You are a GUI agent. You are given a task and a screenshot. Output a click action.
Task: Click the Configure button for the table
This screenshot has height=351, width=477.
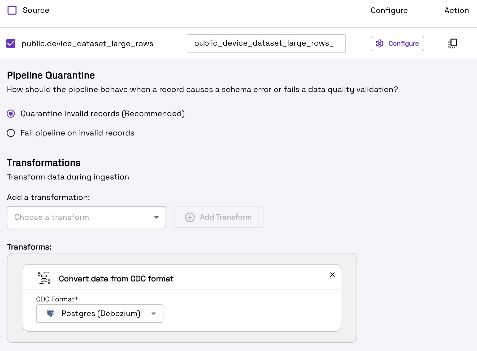click(397, 43)
